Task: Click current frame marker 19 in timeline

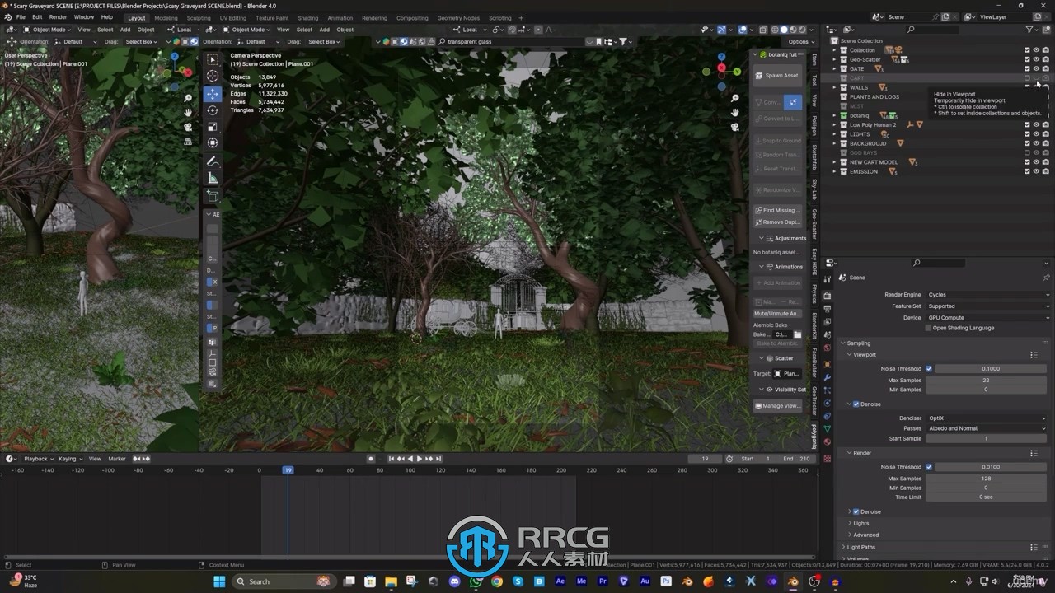Action: point(288,469)
